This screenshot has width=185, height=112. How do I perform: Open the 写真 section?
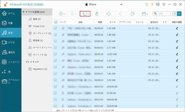[x=11, y=23]
